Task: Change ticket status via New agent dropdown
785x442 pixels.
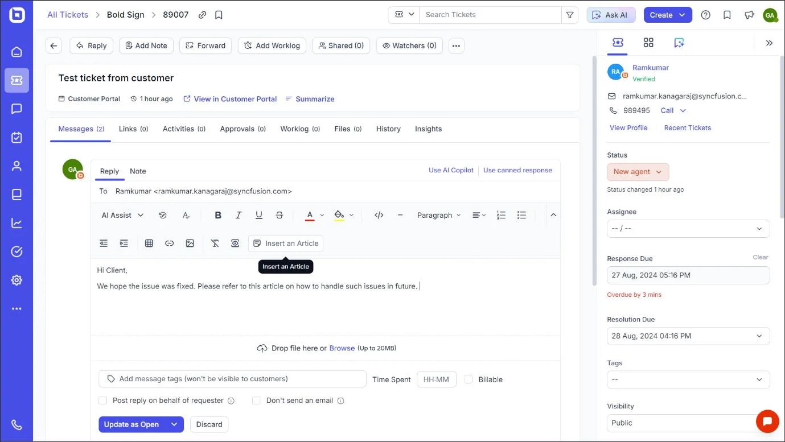Action: point(638,172)
